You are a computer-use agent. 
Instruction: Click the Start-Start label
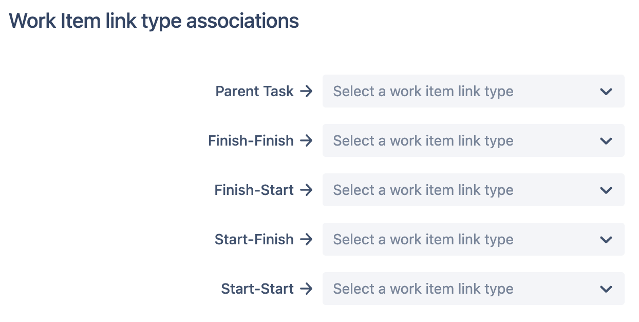coord(257,289)
